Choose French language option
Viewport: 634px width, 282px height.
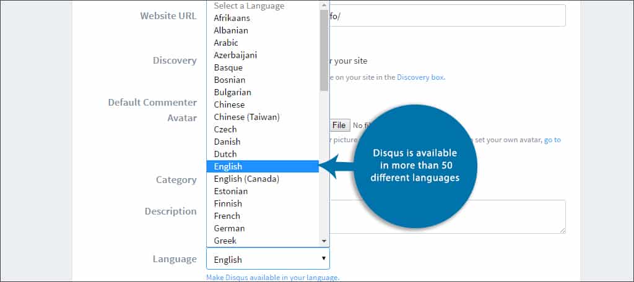tap(263, 216)
